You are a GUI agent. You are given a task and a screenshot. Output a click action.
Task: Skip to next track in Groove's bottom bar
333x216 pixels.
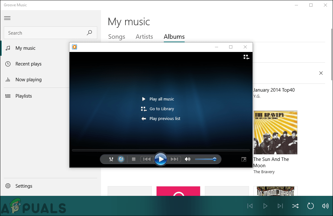(x=280, y=206)
